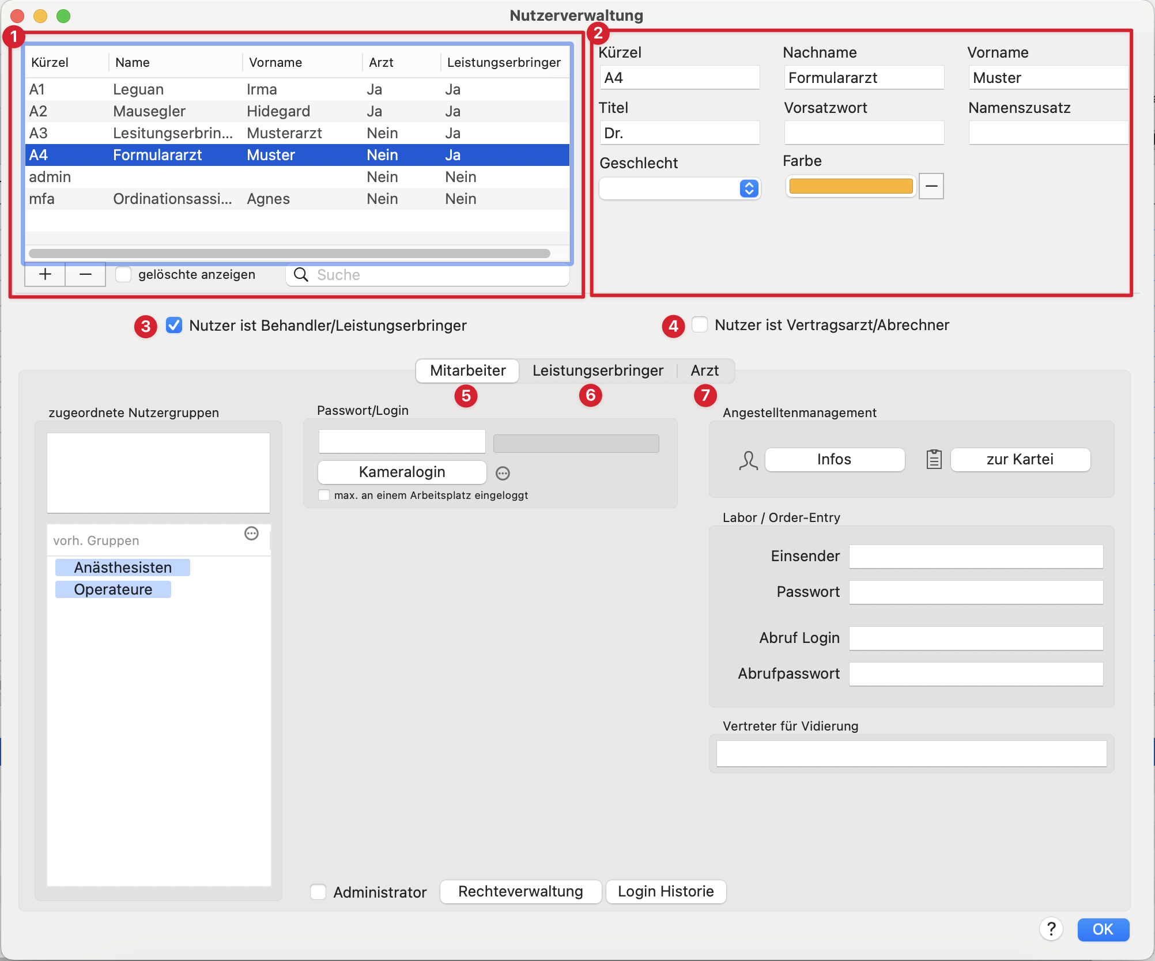
Task: Click the Suche search field
Action: pyautogui.click(x=428, y=275)
